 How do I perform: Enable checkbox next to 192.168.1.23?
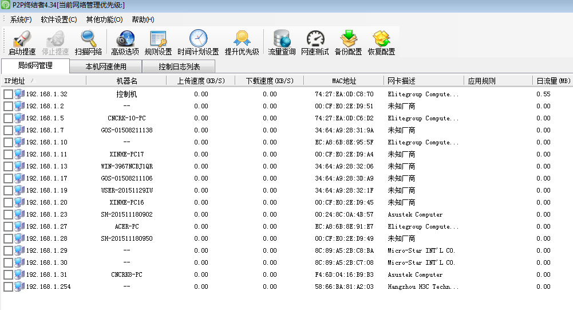tap(8, 215)
